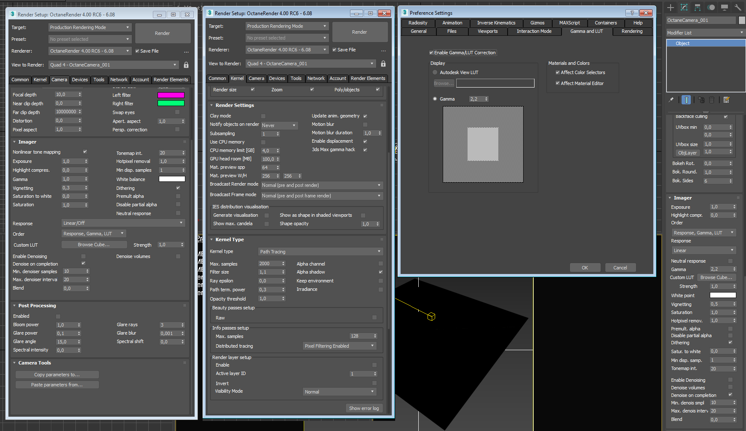Image resolution: width=746 pixels, height=431 pixels.
Task: Toggle Denoise on completion in left window
Action: click(x=83, y=263)
